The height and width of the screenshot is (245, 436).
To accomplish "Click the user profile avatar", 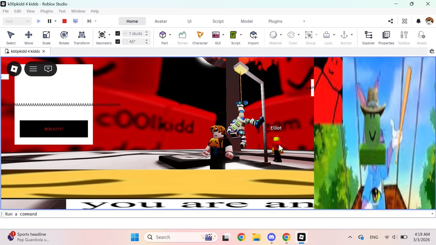I will click(429, 21).
